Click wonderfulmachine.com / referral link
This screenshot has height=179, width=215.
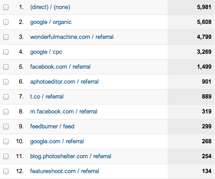click(72, 37)
